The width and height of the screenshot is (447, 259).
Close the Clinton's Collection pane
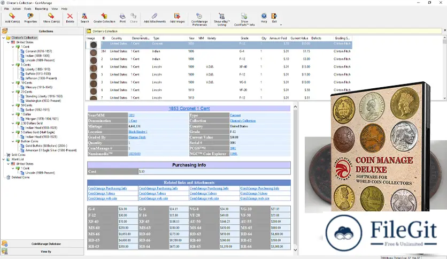pyautogui.click(x=445, y=31)
